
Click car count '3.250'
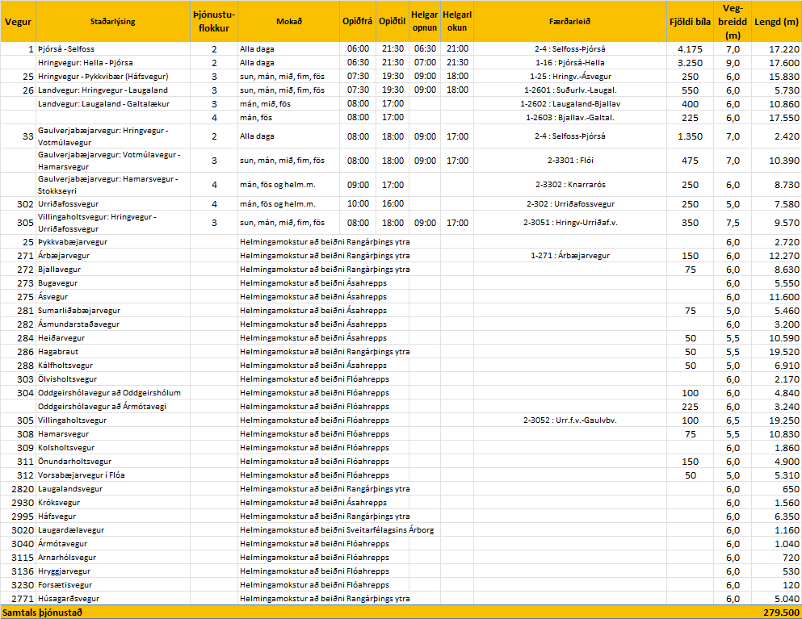click(x=690, y=63)
